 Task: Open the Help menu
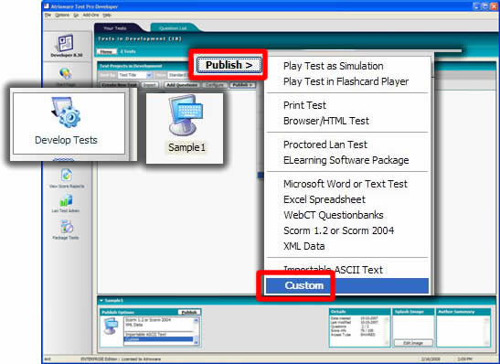(x=107, y=15)
